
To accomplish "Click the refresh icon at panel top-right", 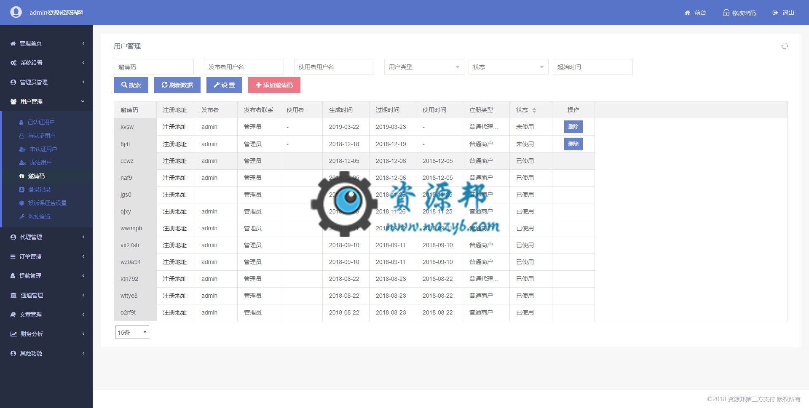I will pos(784,46).
